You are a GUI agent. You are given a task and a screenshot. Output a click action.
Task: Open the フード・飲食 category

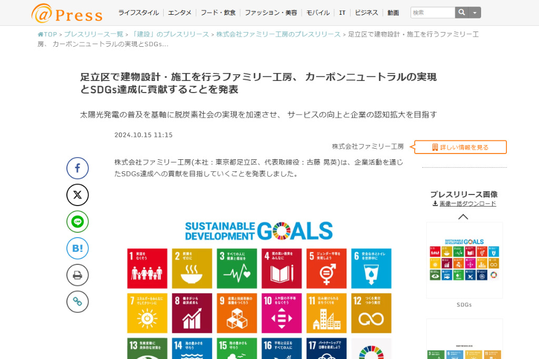(218, 13)
